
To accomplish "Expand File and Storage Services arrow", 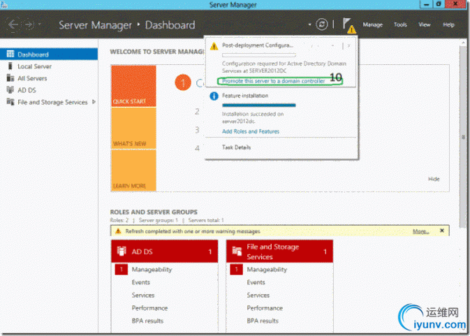I will 94,102.
